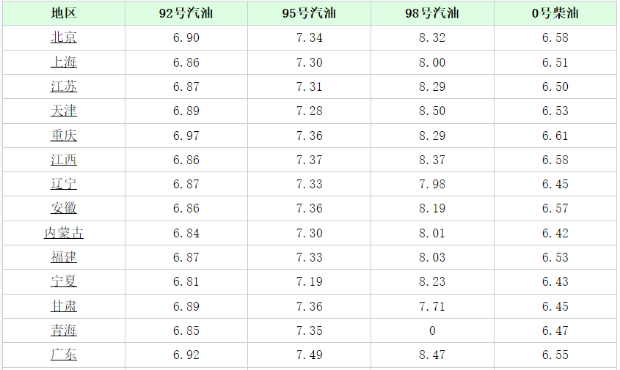620x370 pixels.
Task: Click the 江苏 link
Action: [x=64, y=86]
